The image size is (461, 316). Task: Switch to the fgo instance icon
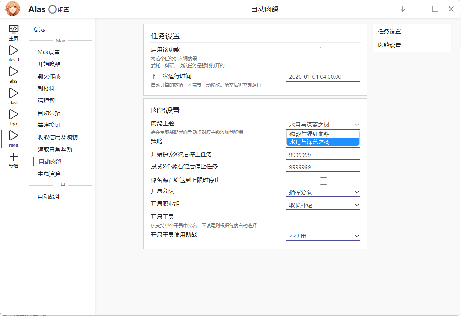coord(13,116)
